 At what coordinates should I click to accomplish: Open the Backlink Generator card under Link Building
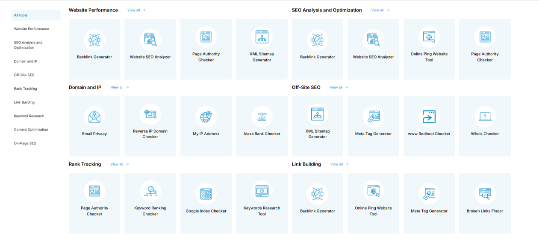point(317,203)
